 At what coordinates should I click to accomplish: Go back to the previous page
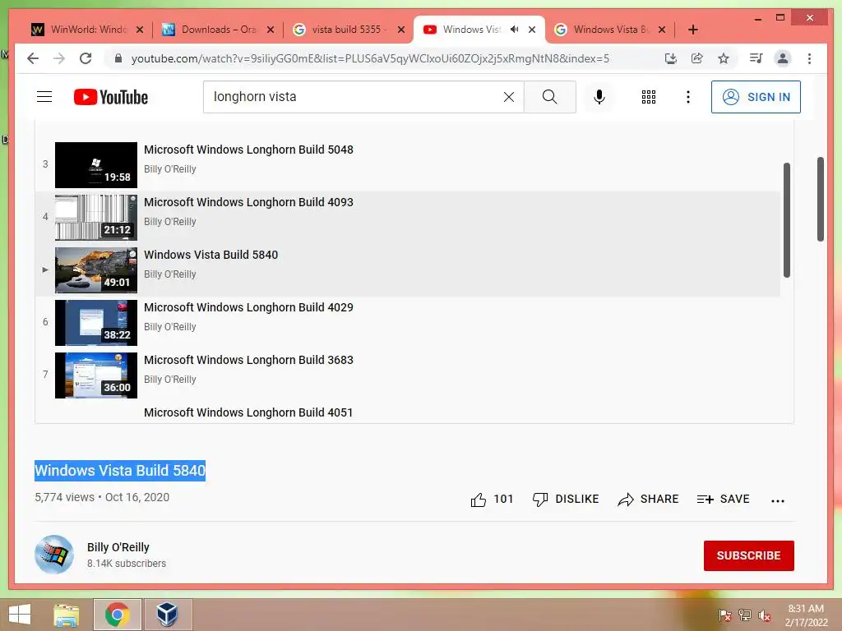[x=33, y=58]
